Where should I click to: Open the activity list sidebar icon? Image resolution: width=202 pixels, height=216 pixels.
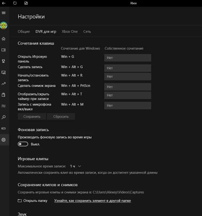pyautogui.click(x=3, y=106)
